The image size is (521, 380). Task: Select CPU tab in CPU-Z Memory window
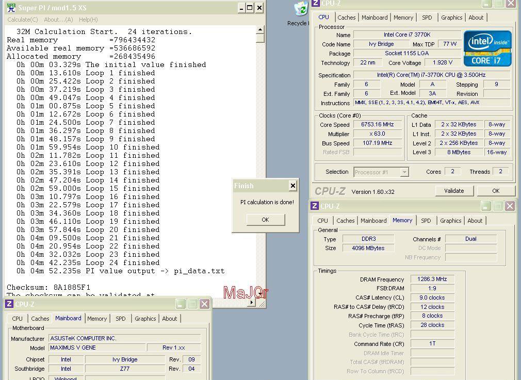(x=322, y=221)
